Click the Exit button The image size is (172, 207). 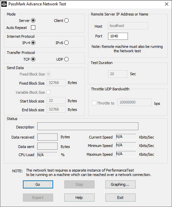tap(121, 198)
